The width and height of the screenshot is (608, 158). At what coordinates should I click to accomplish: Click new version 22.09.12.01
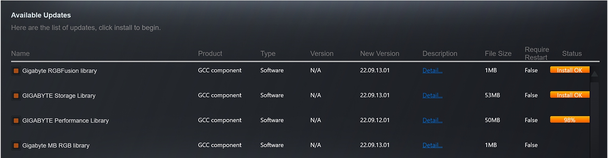(x=375, y=120)
